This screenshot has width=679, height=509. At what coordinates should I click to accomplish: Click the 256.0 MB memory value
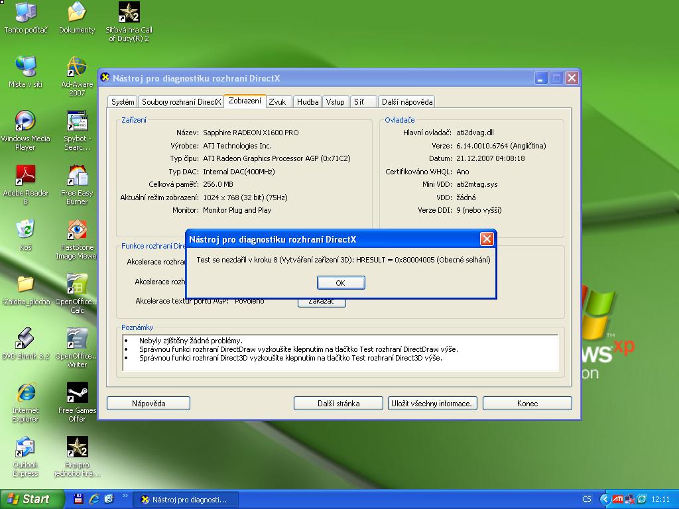click(217, 184)
